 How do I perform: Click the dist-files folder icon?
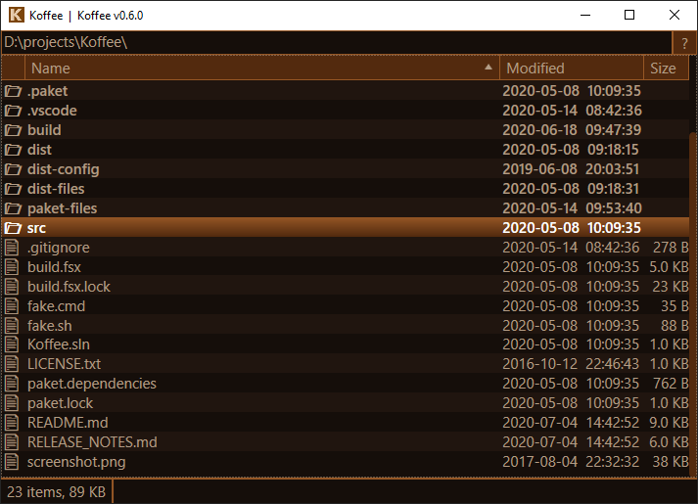(13, 189)
